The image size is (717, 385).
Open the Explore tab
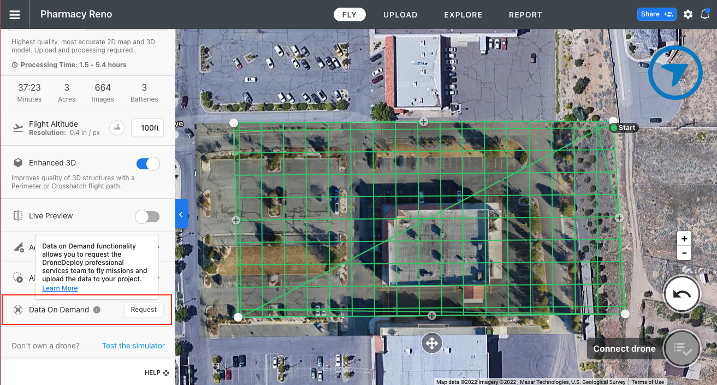pos(463,15)
